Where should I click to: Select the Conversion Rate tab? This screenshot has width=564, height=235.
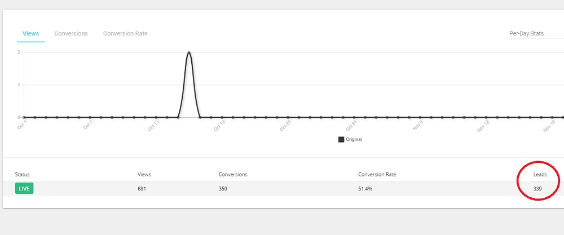[x=125, y=34]
